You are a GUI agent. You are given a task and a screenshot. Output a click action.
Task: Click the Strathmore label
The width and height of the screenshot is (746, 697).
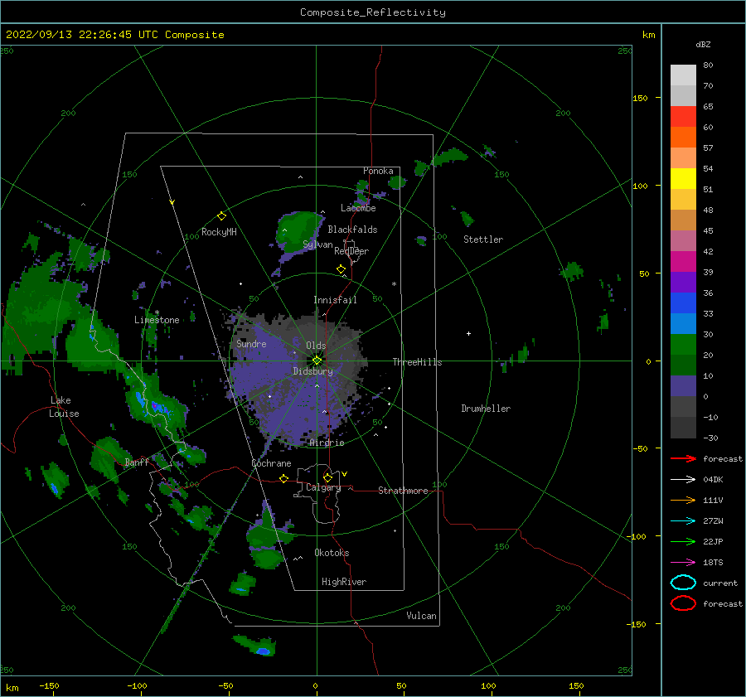(403, 491)
